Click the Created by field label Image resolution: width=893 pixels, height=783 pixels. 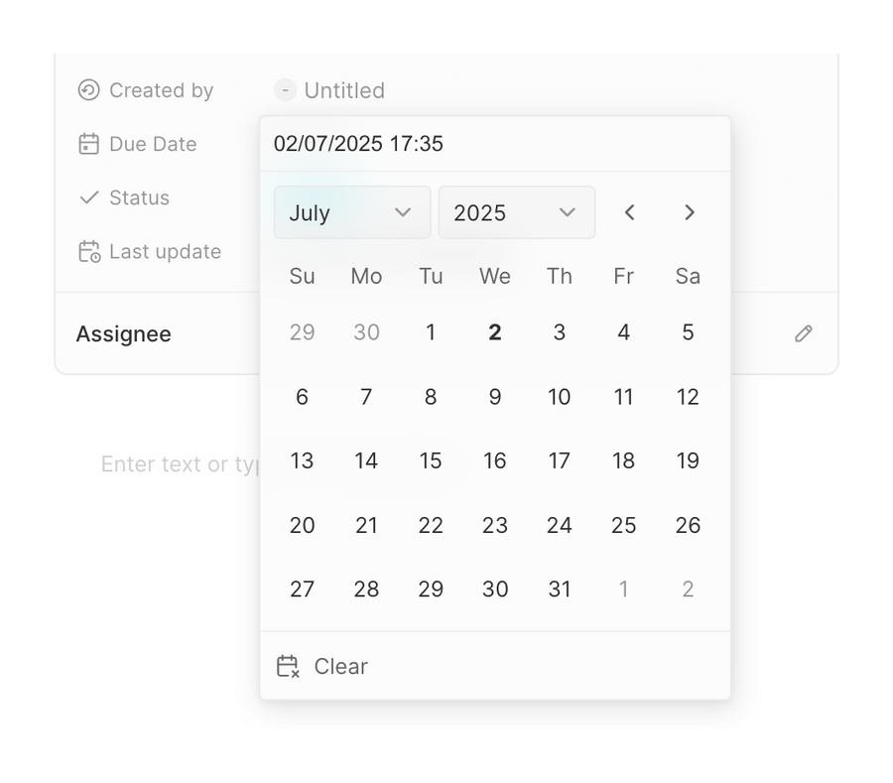161,90
